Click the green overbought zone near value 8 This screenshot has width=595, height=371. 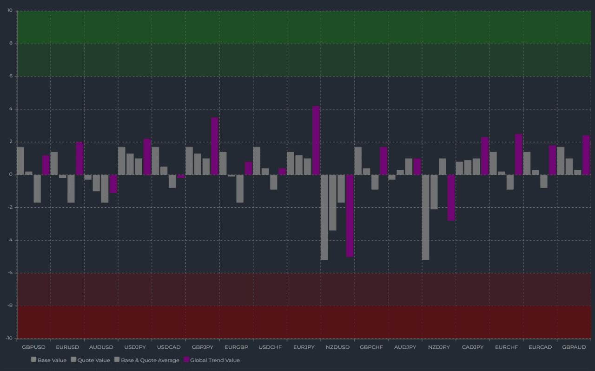click(297, 44)
